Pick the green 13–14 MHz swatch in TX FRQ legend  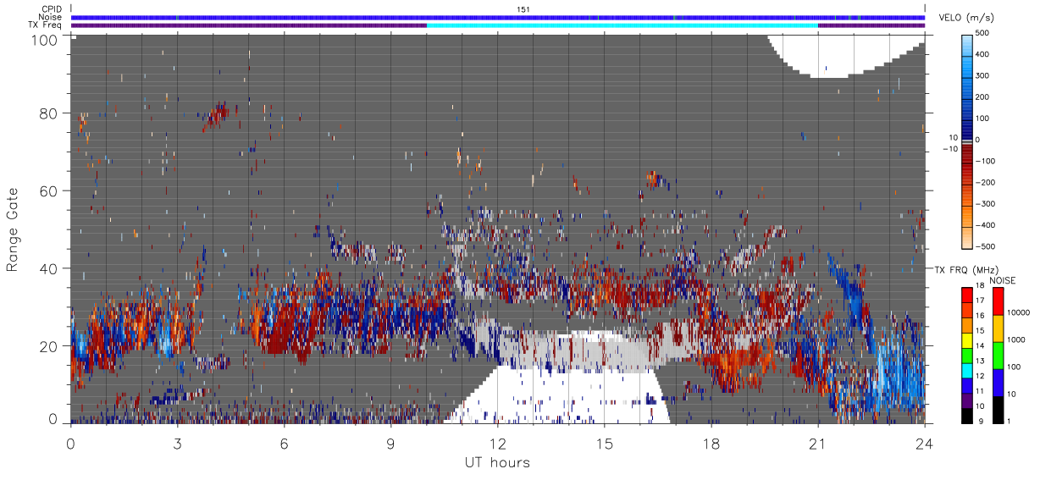click(966, 355)
